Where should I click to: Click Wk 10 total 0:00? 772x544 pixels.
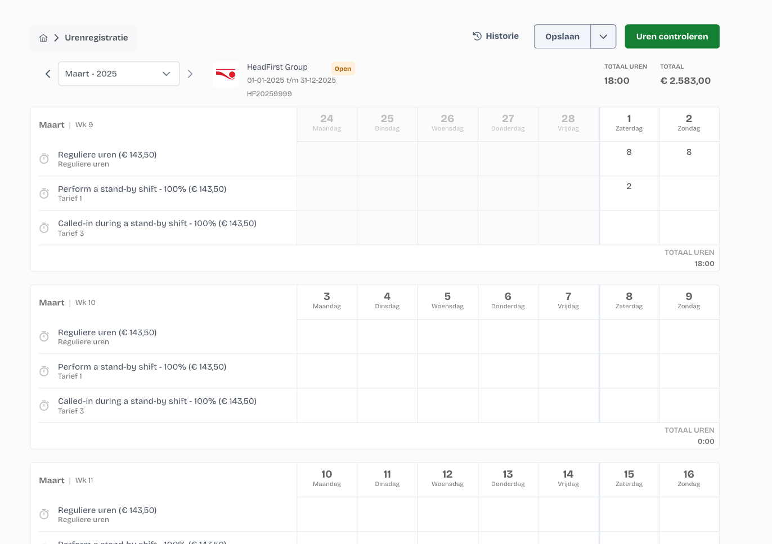coord(706,442)
